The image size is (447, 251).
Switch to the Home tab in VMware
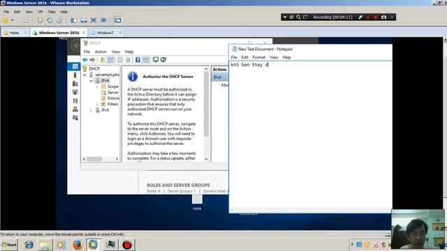click(14, 33)
